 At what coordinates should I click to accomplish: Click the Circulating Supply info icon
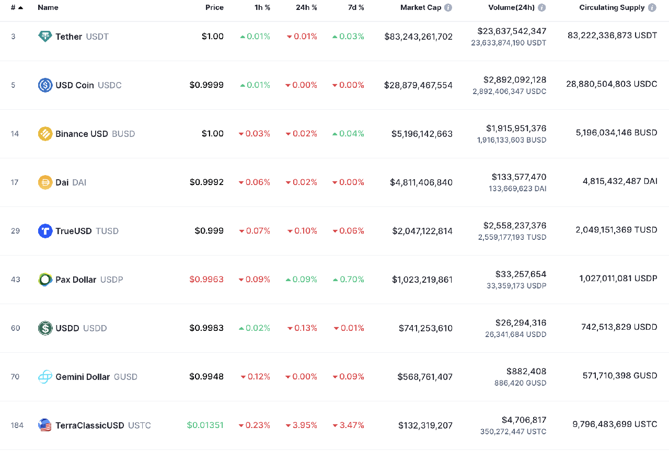(x=652, y=8)
